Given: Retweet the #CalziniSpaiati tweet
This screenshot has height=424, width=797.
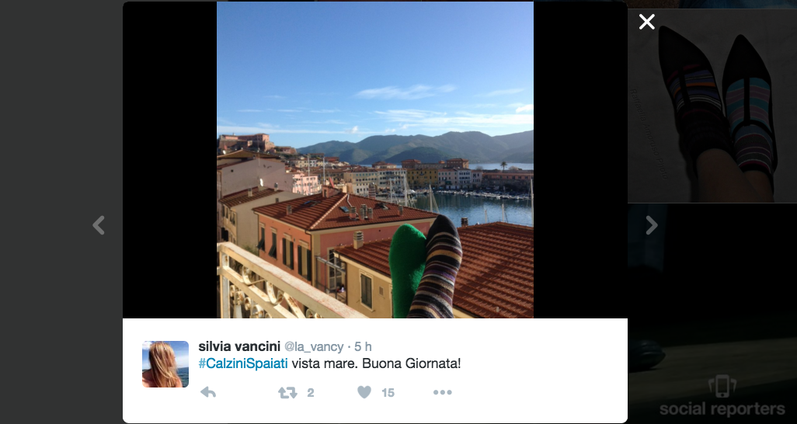Looking at the screenshot, I should 287,392.
